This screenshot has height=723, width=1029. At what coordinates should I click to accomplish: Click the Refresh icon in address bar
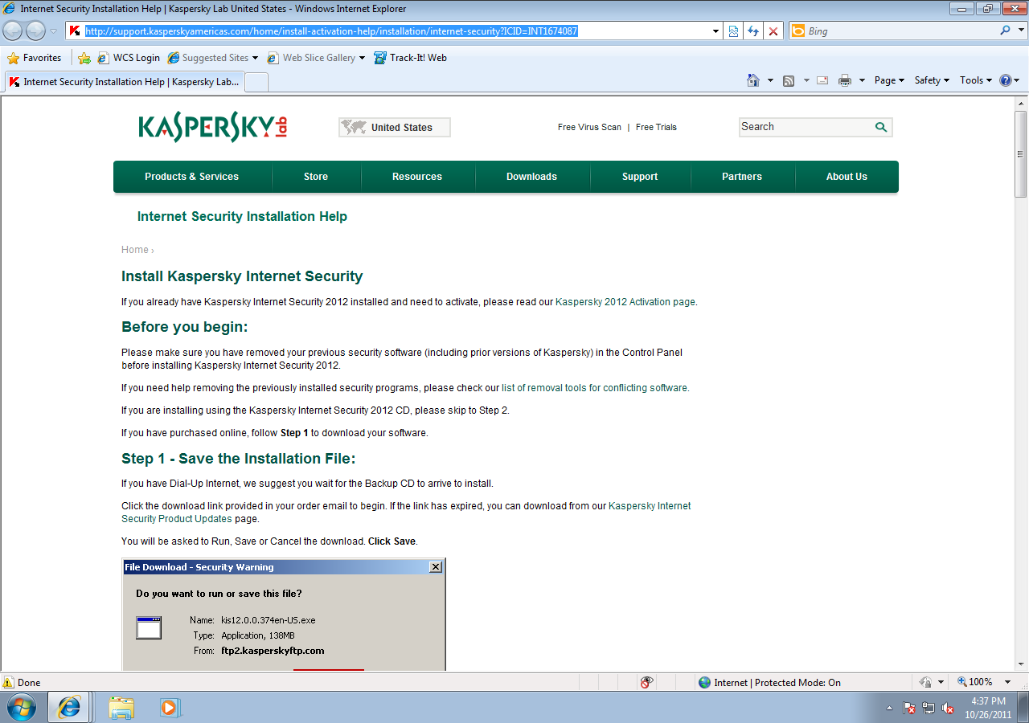tap(753, 31)
